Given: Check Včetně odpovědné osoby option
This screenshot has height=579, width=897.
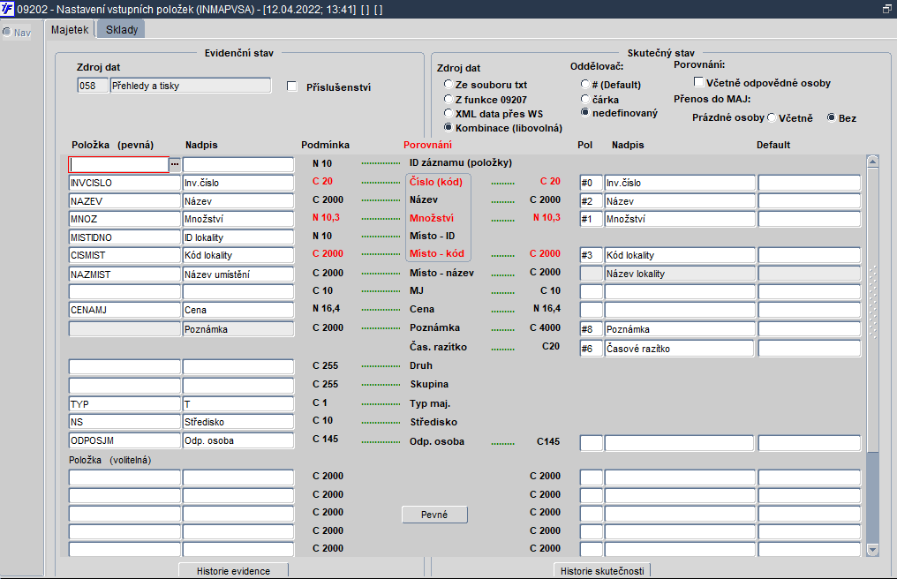Looking at the screenshot, I should 698,82.
